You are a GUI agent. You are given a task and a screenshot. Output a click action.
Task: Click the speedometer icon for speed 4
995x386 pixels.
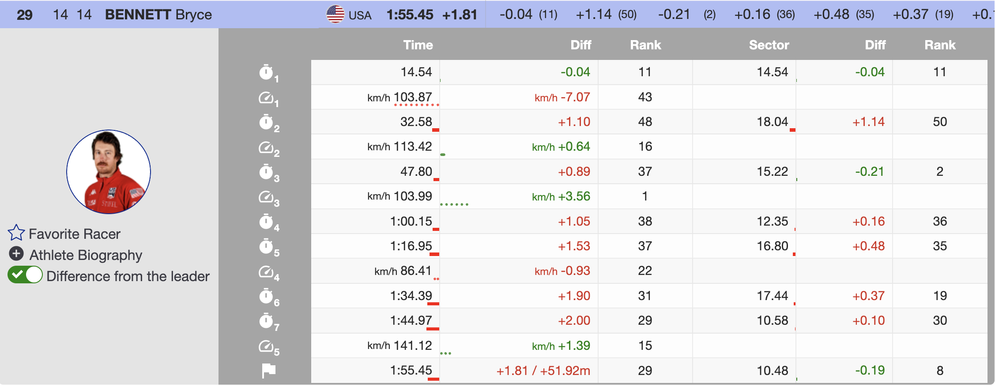coord(266,271)
